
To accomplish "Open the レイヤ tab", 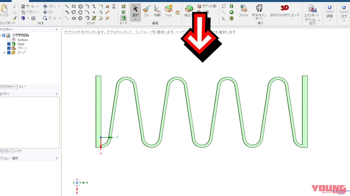I will click(18, 151).
